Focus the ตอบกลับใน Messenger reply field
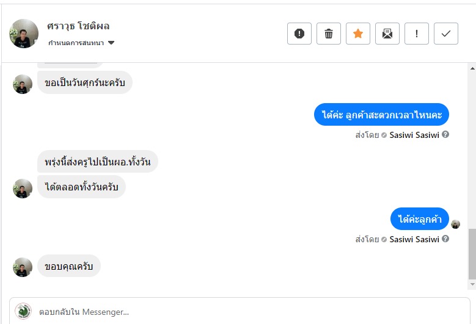The width and height of the screenshot is (476, 324). tap(244, 312)
